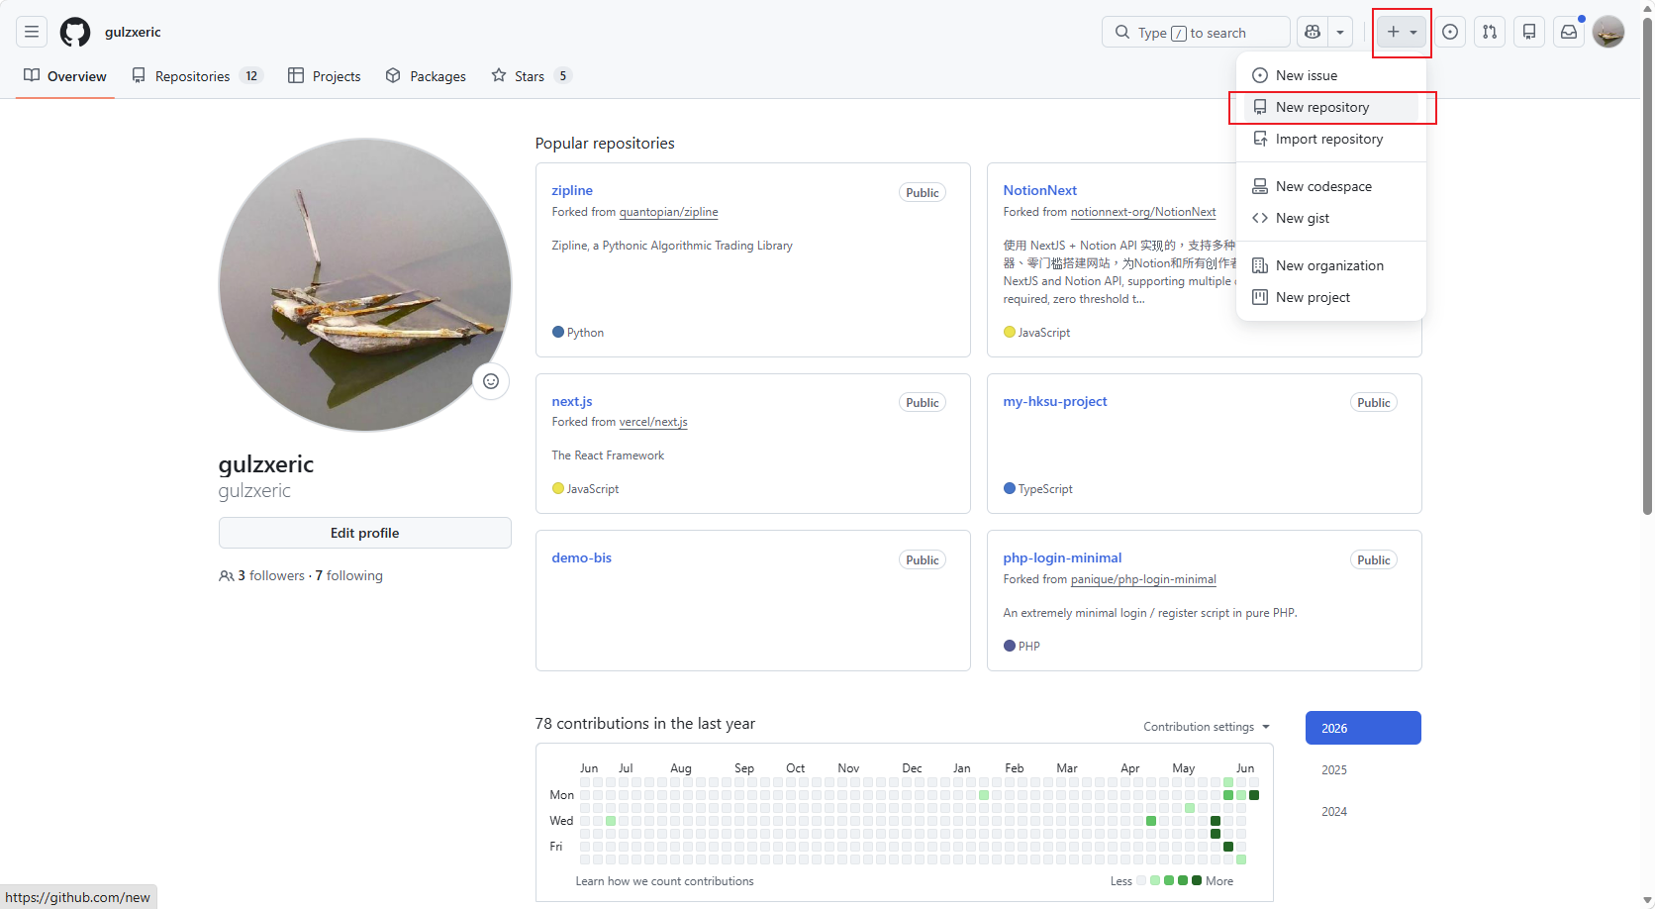Image resolution: width=1655 pixels, height=909 pixels.
Task: Select New repository from the menu
Action: tap(1331, 107)
